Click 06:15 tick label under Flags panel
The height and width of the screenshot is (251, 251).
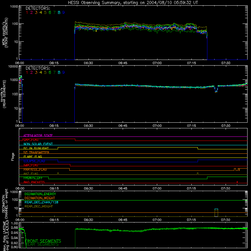(x=54, y=189)
